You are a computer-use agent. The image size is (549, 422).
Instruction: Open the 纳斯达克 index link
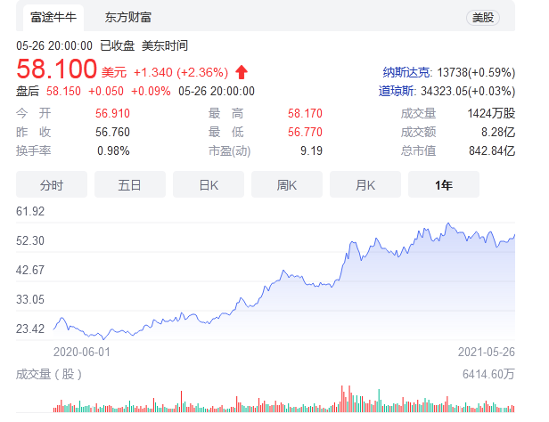406,72
